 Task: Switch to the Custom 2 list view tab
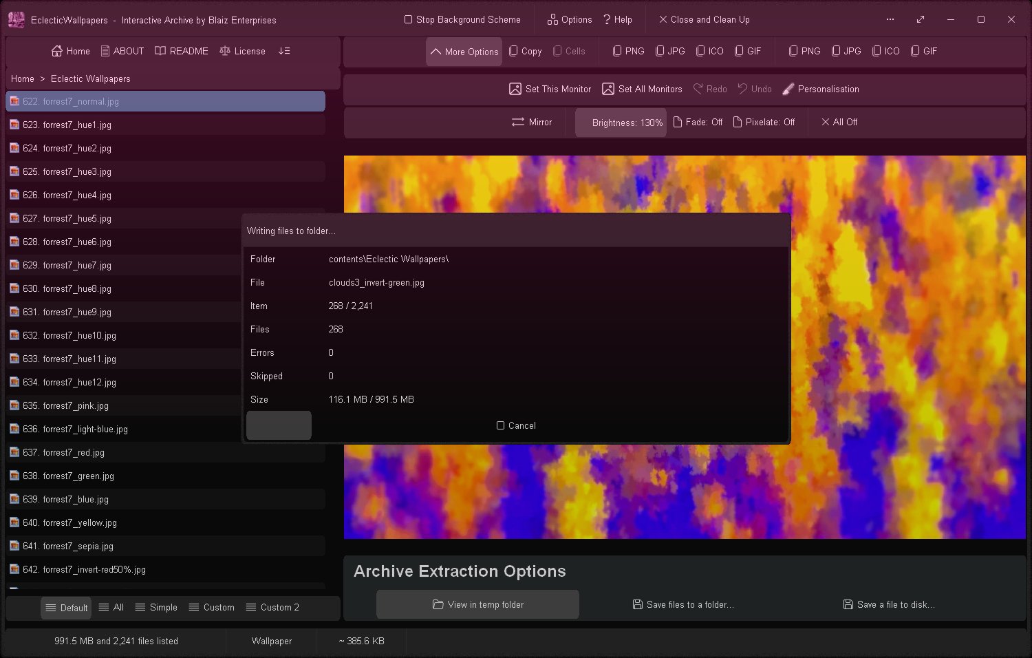[x=272, y=608]
